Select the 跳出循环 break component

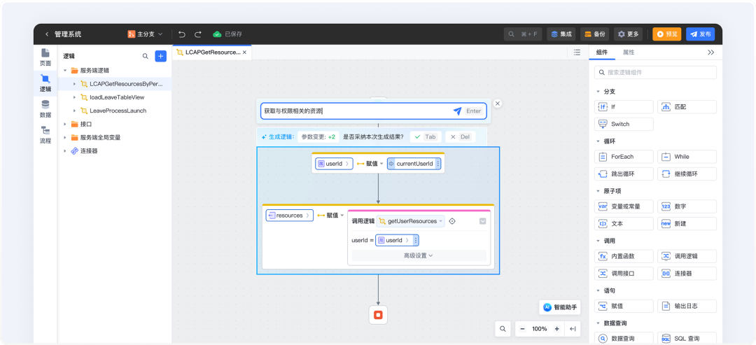tap(624, 174)
